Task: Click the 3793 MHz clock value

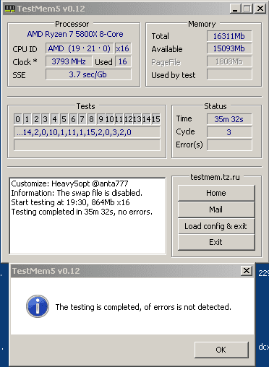Action: pyautogui.click(x=69, y=61)
